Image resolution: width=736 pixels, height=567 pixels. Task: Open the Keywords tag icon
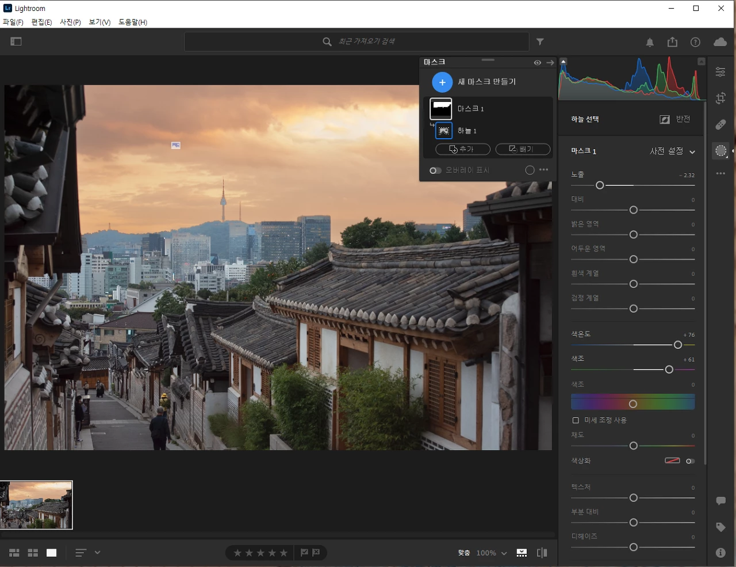pos(720,527)
